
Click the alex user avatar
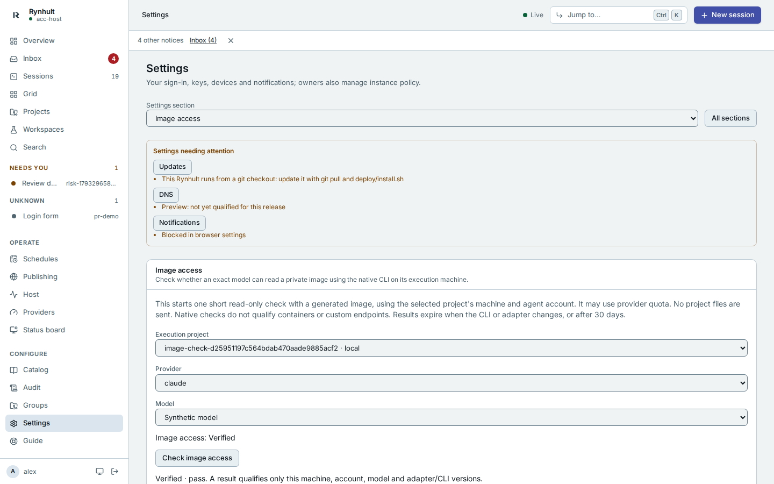tap(13, 472)
